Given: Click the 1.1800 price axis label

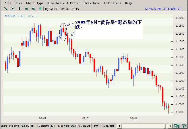Looking at the screenshot, I should click(180, 34).
